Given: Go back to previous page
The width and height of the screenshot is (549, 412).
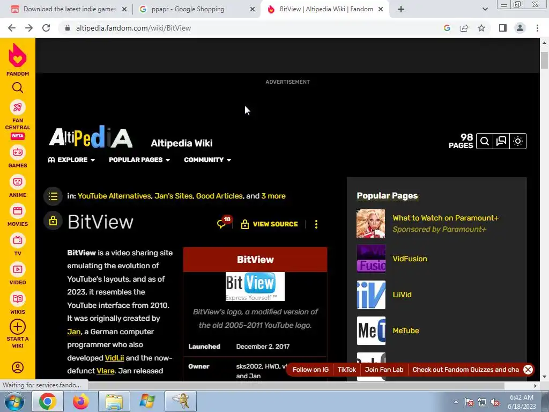Looking at the screenshot, I should point(12,28).
